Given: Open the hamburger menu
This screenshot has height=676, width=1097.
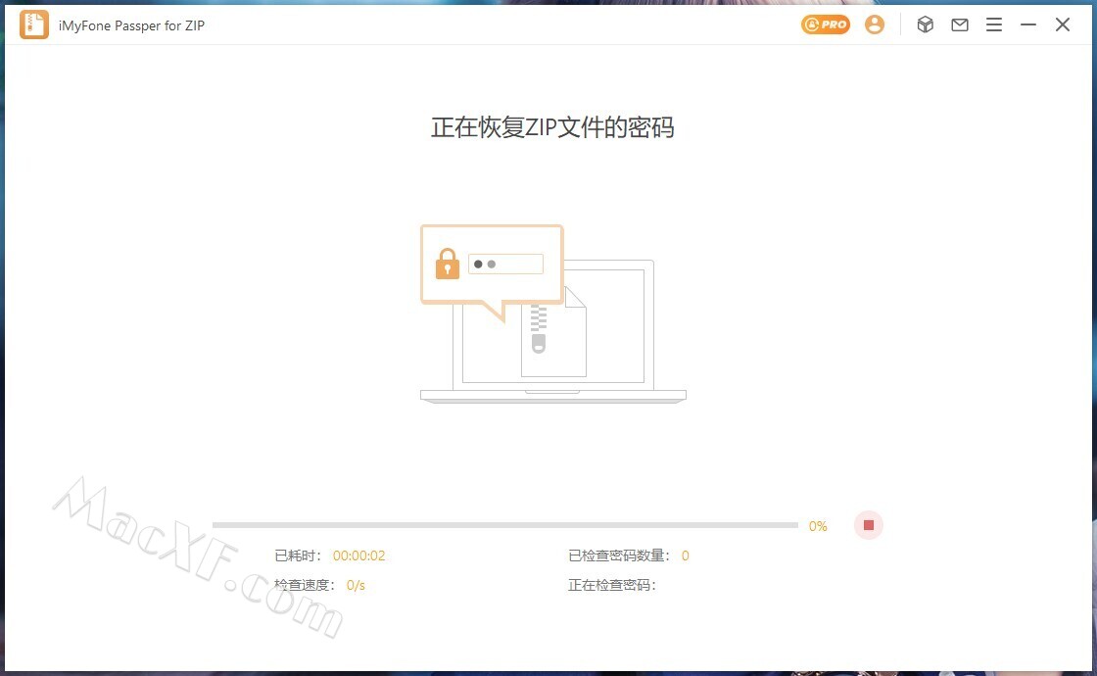Looking at the screenshot, I should 994,24.
